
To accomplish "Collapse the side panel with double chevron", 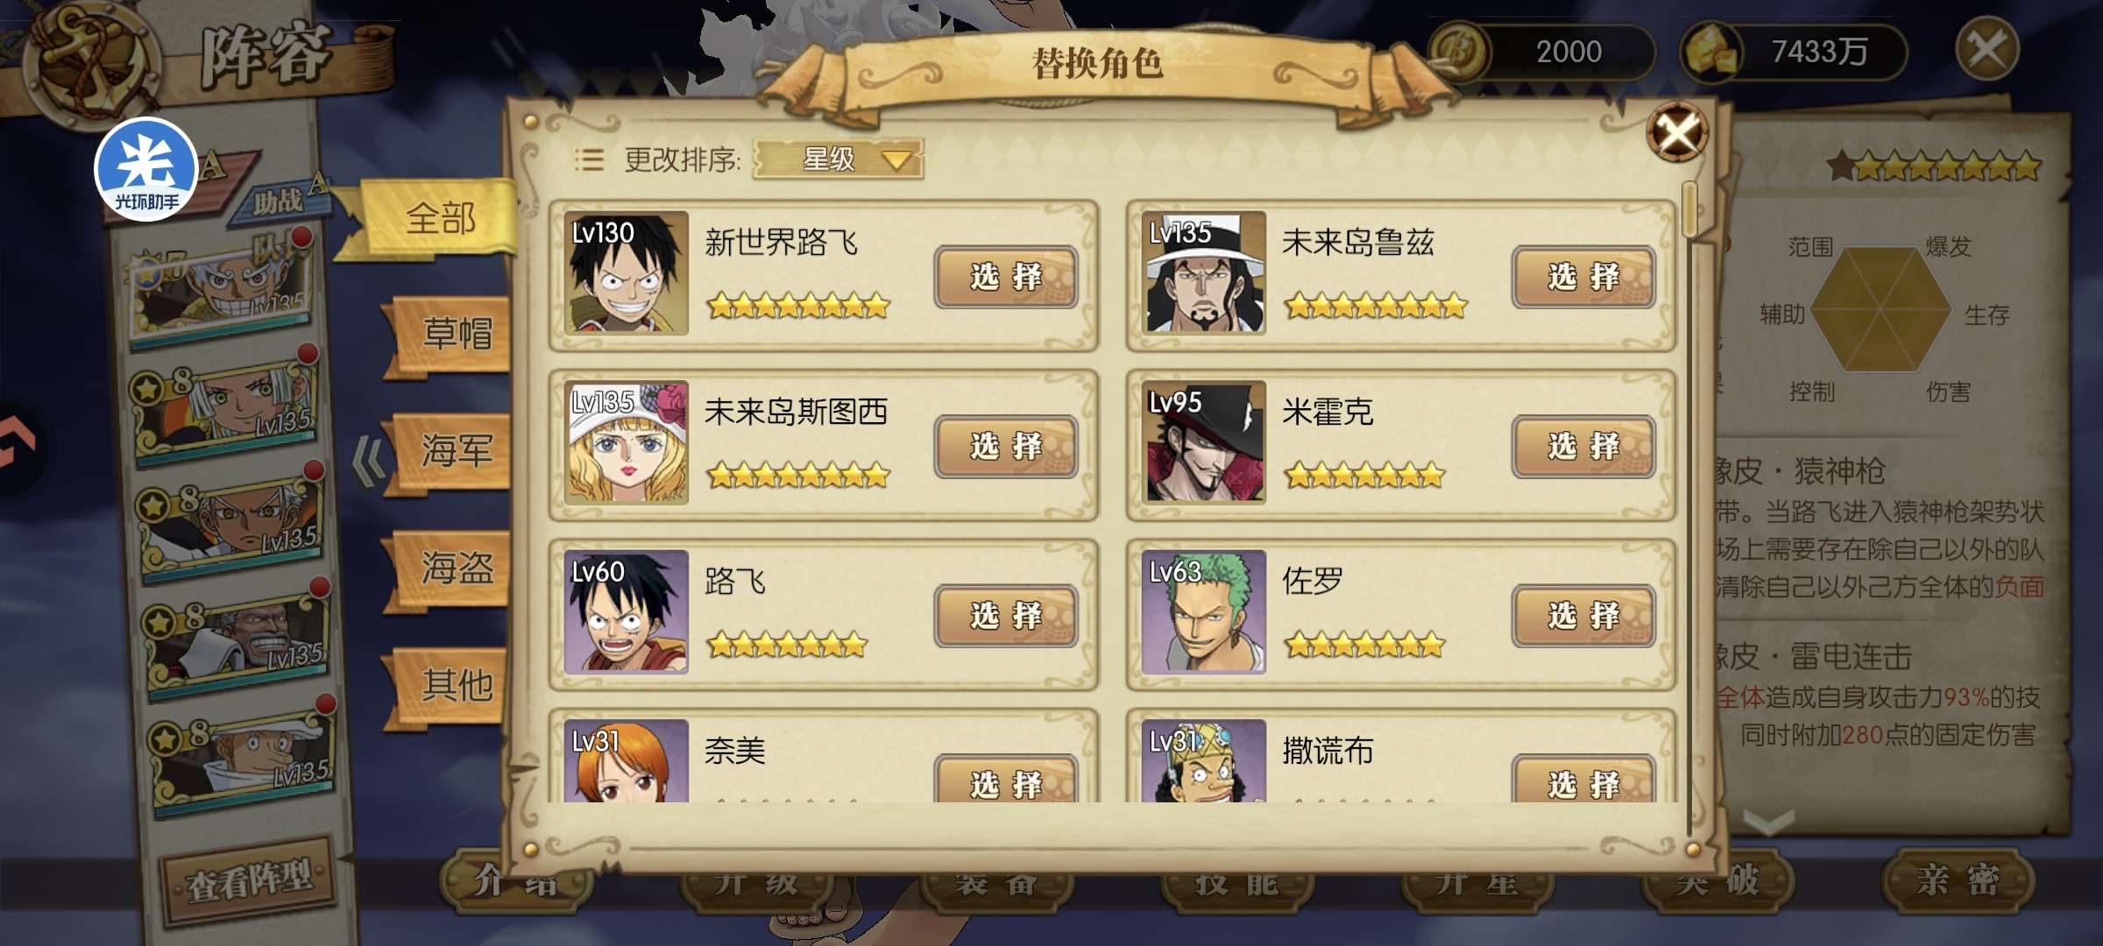I will (368, 461).
